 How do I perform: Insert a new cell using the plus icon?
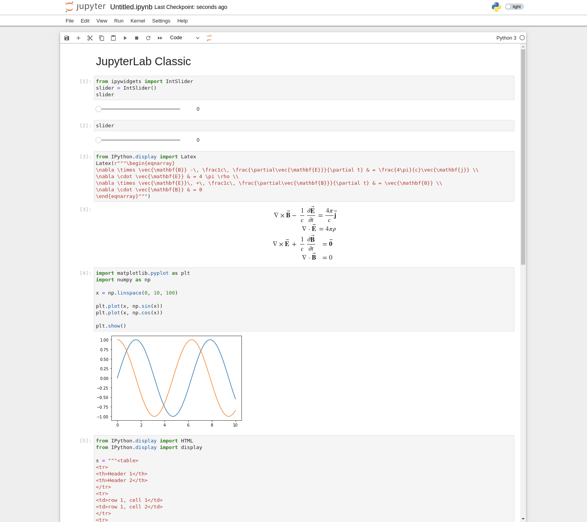tap(78, 38)
